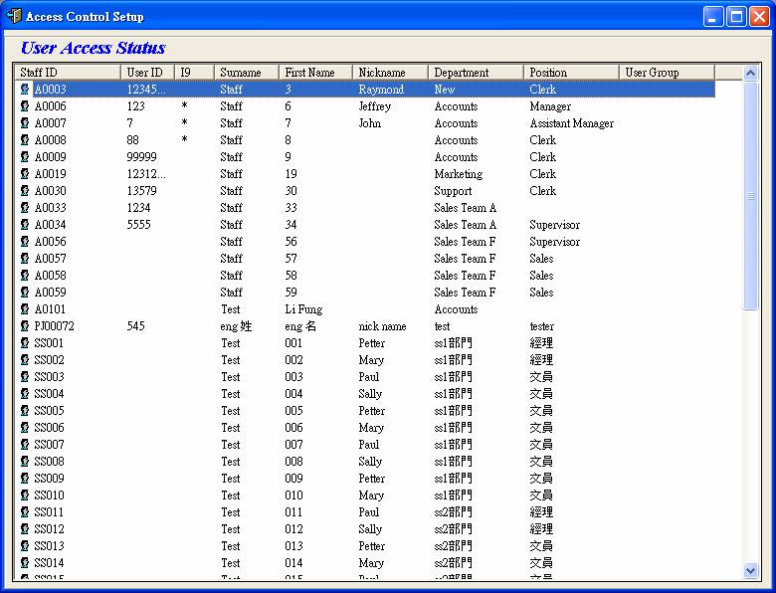Click the user icon beside A0059
The height and width of the screenshot is (593, 776).
(x=25, y=293)
